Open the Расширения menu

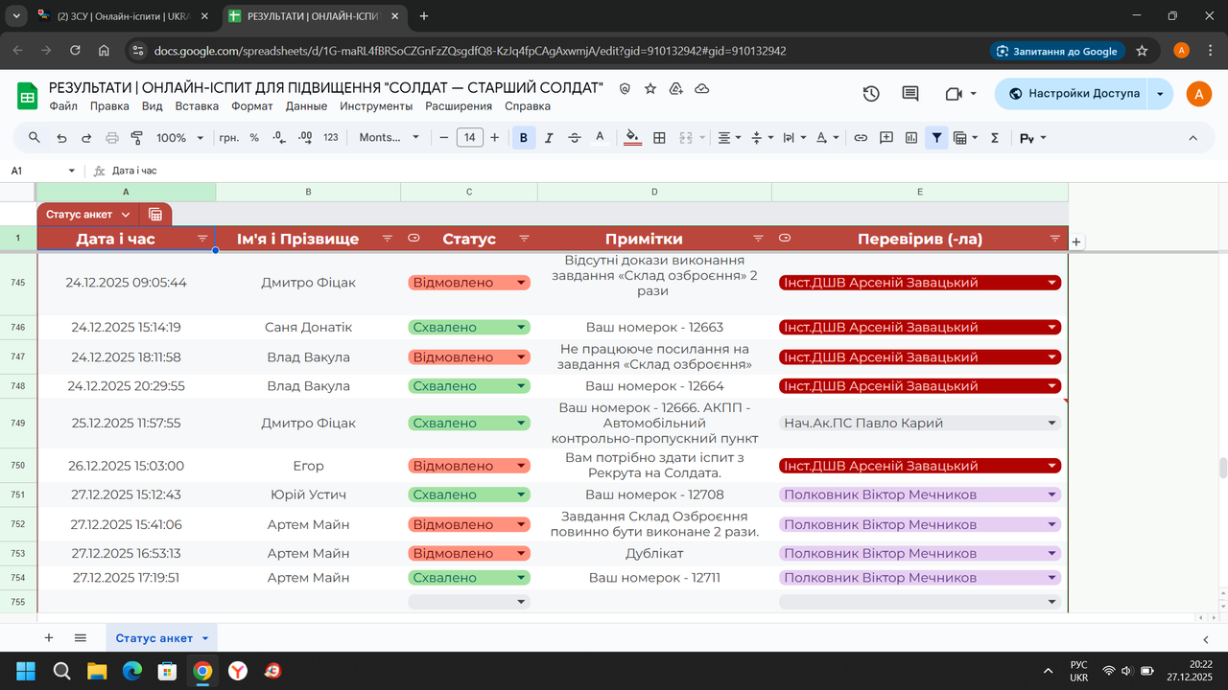459,106
